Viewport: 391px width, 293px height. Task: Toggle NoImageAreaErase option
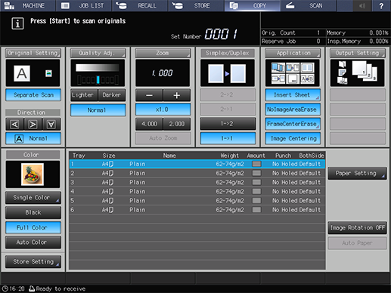click(x=293, y=109)
